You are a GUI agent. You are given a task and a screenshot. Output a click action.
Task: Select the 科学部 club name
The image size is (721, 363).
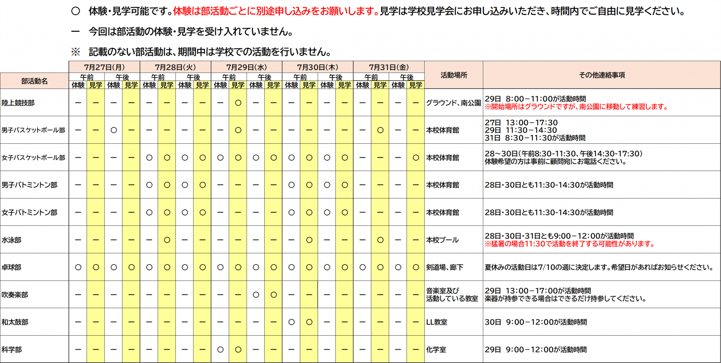click(11, 349)
